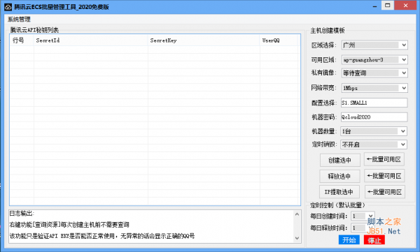Expand the 定时销毁 dropdown showing 不开启

pos(374,144)
